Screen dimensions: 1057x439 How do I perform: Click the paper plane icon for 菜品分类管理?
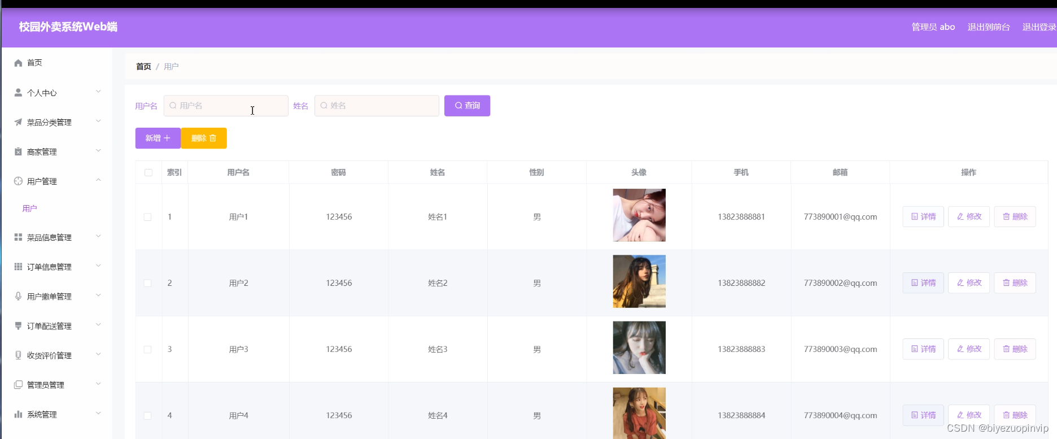18,122
